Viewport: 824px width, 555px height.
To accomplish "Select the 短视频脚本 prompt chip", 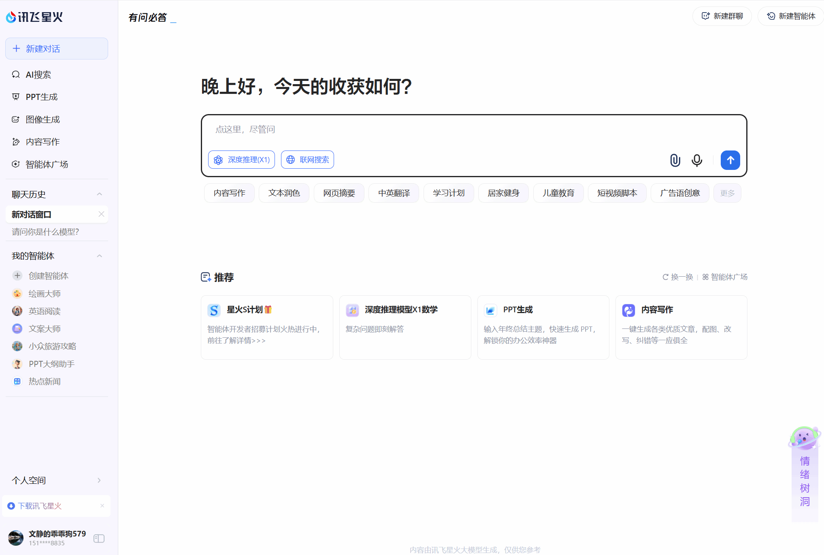I will pyautogui.click(x=617, y=193).
